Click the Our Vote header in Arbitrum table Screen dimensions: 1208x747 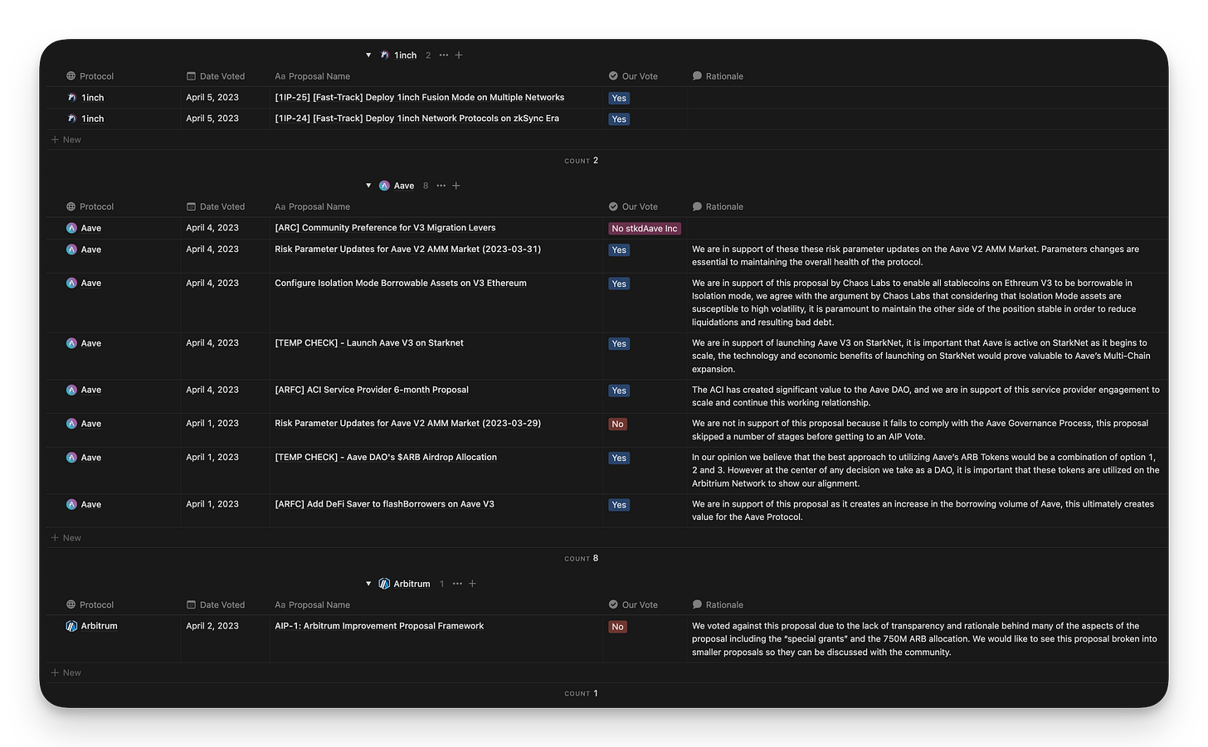click(x=633, y=605)
